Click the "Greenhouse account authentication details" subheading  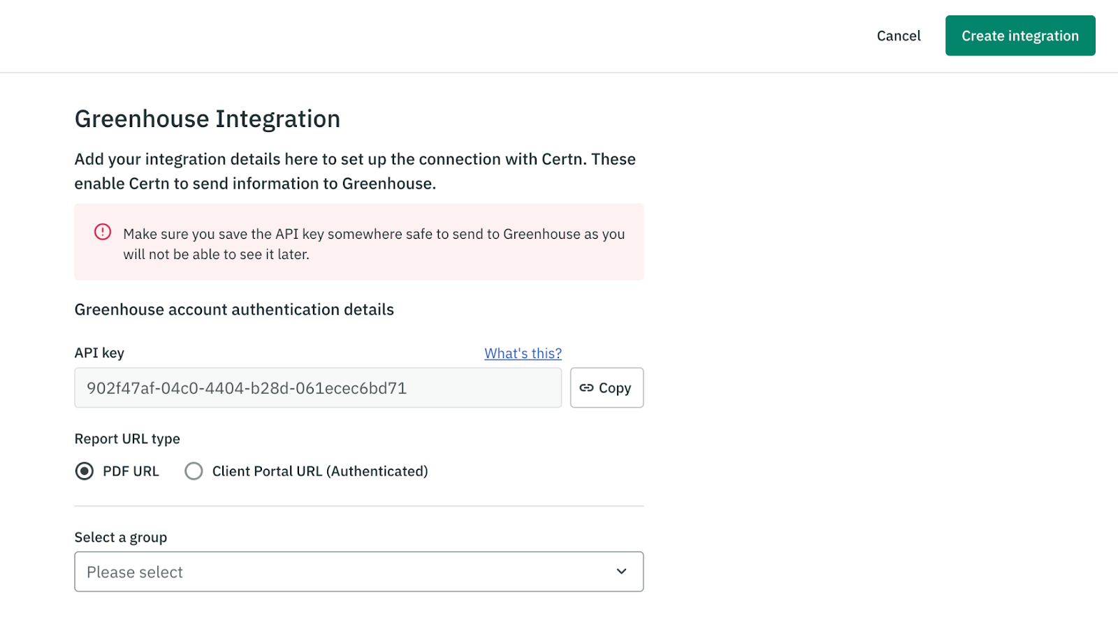234,309
